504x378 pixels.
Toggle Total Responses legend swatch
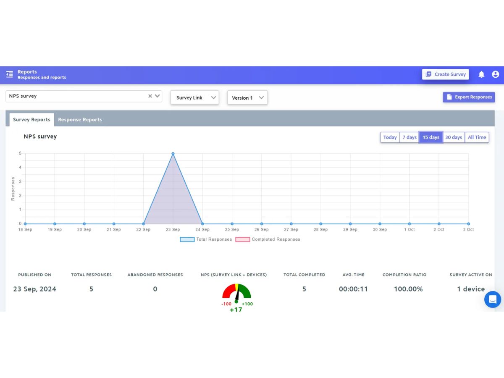pos(187,239)
